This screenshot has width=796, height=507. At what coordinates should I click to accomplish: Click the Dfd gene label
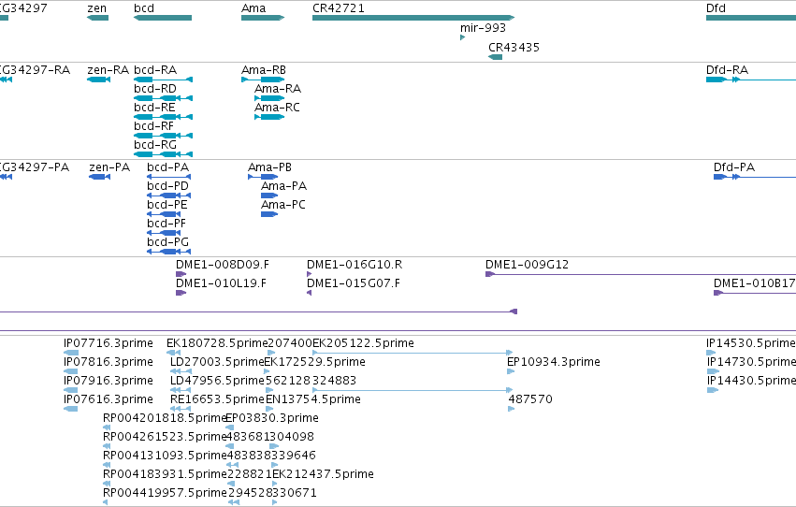pyautogui.click(x=716, y=8)
